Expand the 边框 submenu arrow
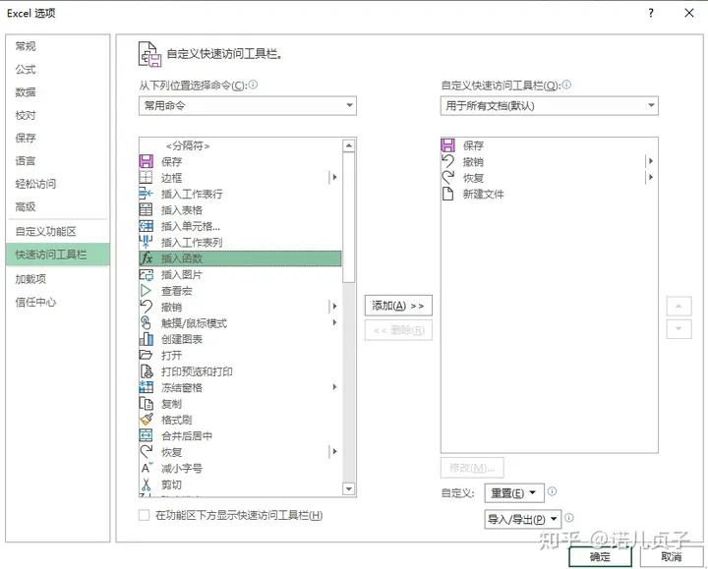708x569 pixels. 334,177
